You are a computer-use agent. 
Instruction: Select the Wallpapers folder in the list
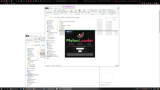[62, 28]
